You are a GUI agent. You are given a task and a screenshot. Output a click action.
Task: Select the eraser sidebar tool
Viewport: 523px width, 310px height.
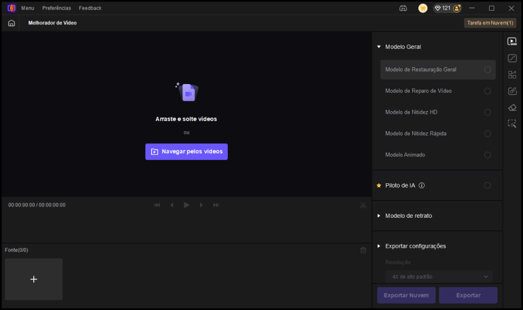pos(512,107)
